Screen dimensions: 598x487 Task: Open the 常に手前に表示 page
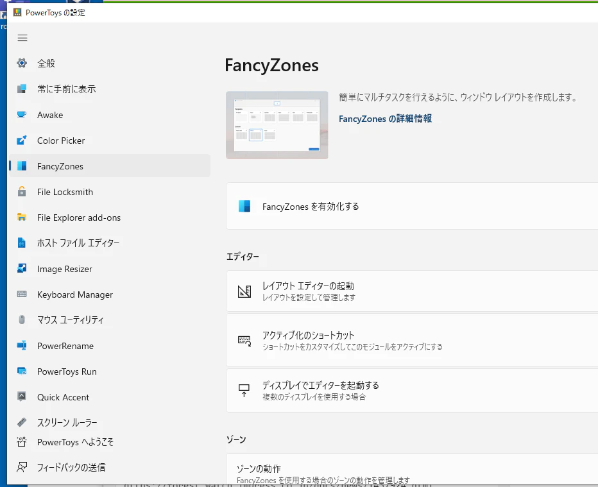coord(110,89)
